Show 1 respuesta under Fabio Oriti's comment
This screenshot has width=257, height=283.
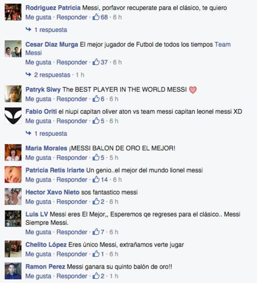[50, 134]
